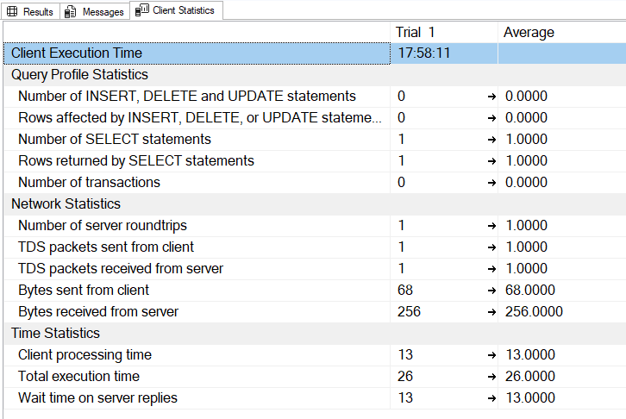Select the Client Statistics tab
626x419 pixels.
[177, 10]
